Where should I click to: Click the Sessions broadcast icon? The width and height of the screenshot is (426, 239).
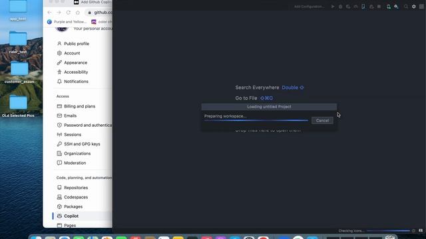tap(59, 134)
